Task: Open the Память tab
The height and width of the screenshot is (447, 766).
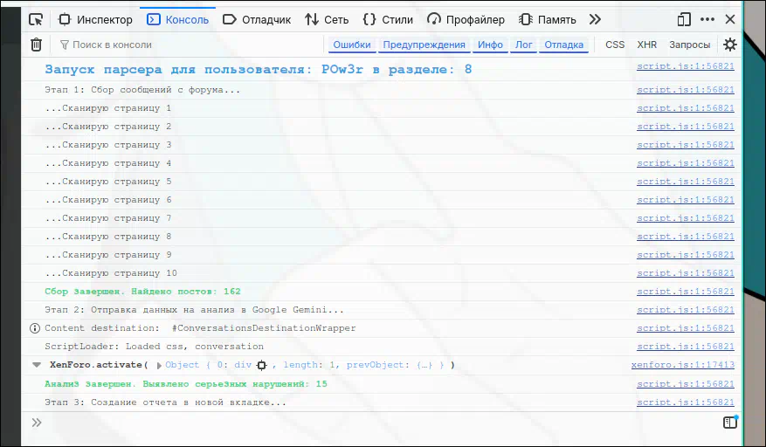Action: tap(547, 19)
